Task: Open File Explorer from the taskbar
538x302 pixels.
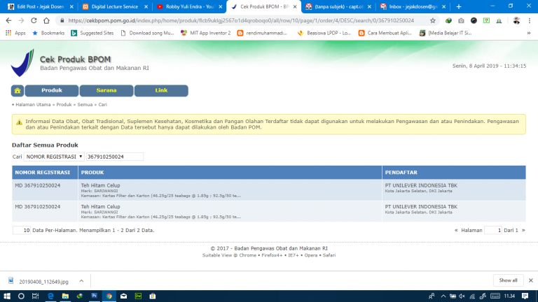Action: 65,296
